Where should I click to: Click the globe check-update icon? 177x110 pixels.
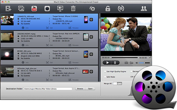(121, 9)
